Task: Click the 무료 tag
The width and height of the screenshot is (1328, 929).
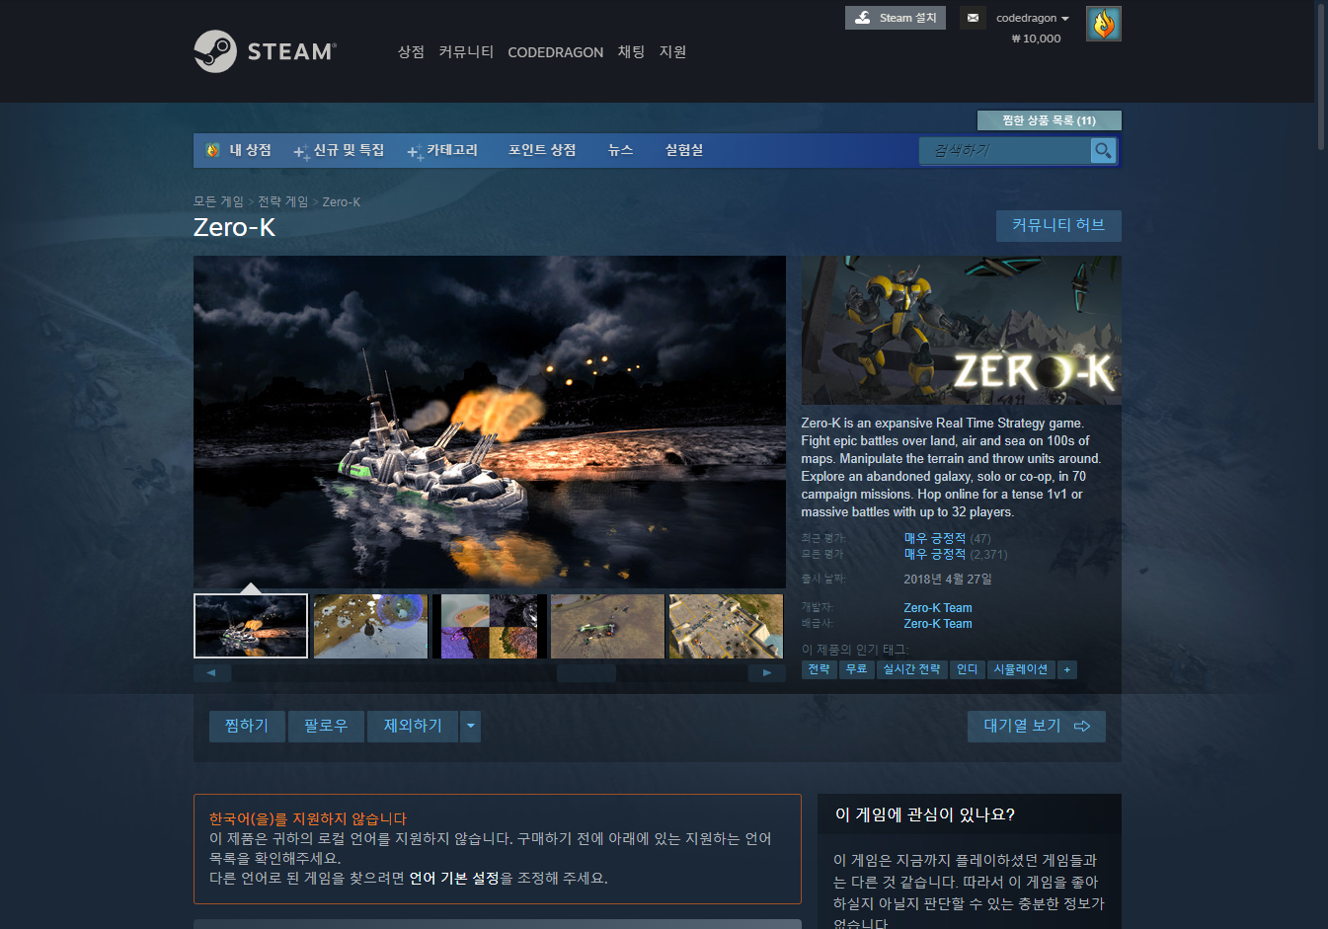Action: [857, 669]
